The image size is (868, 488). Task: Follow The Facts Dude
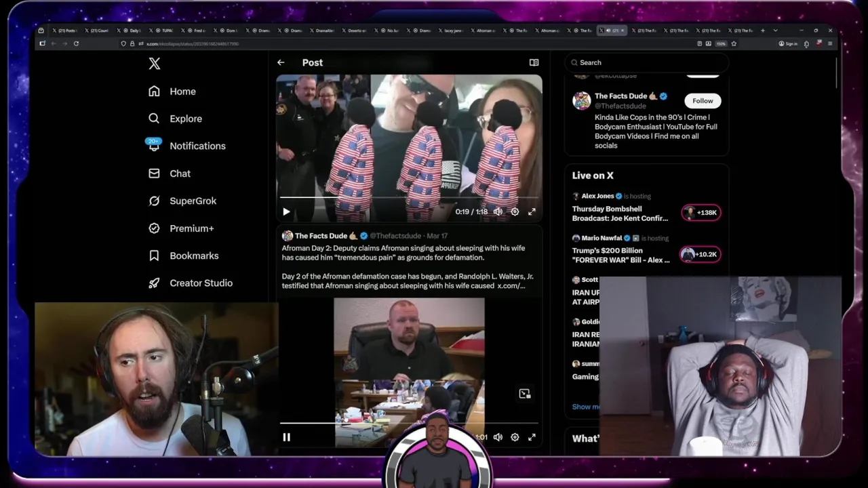point(703,101)
